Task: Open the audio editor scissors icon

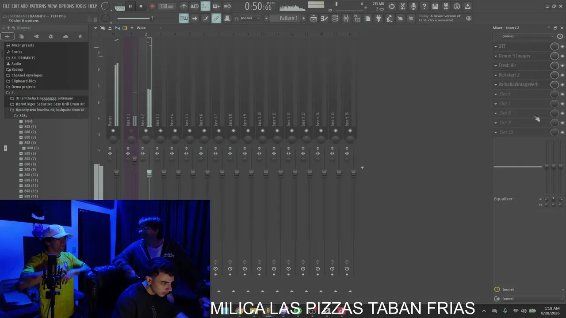Action: pyautogui.click(x=402, y=6)
